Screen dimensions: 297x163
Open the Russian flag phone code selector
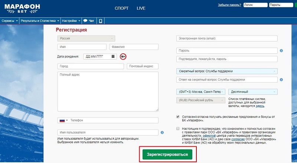[64, 120]
